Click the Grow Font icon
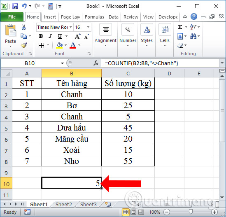This screenshot has height=217, width=226. tap(78, 36)
